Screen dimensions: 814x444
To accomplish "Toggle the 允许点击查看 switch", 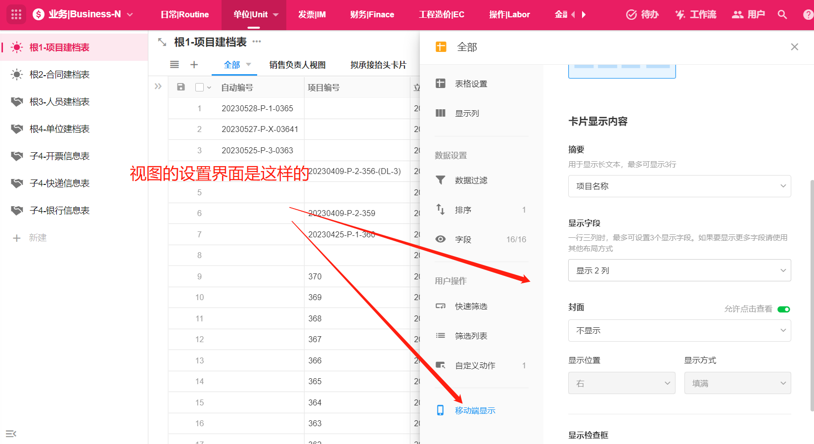I will pyautogui.click(x=783, y=309).
